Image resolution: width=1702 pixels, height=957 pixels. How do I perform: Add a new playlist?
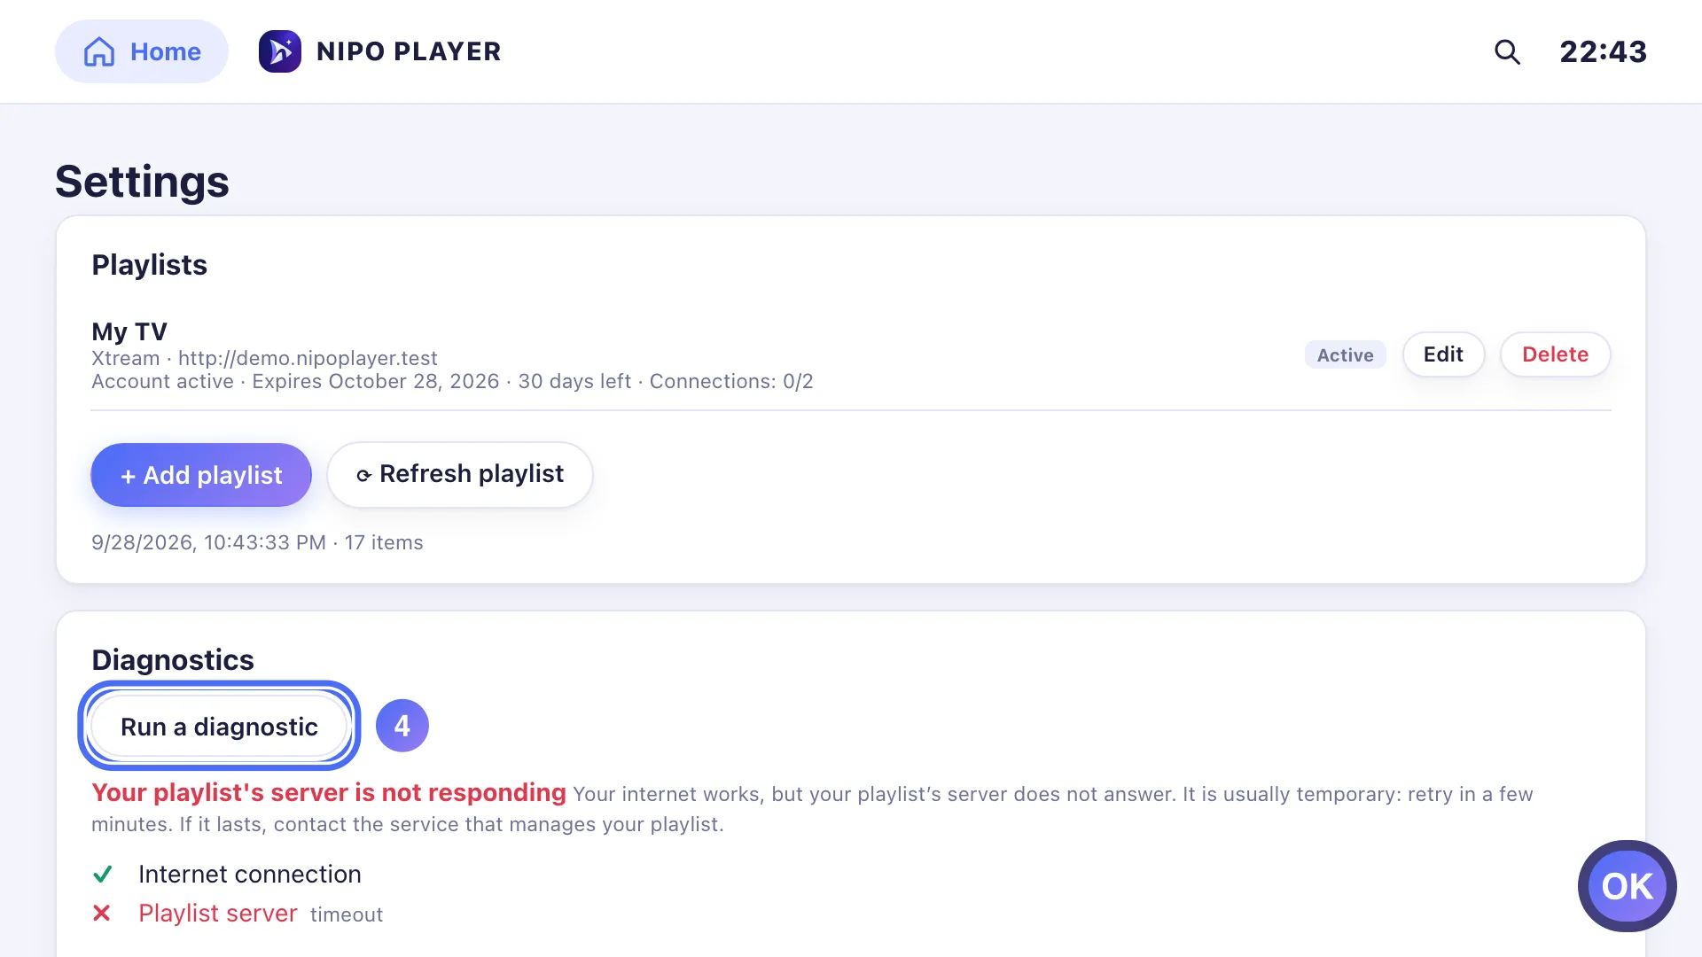(201, 475)
